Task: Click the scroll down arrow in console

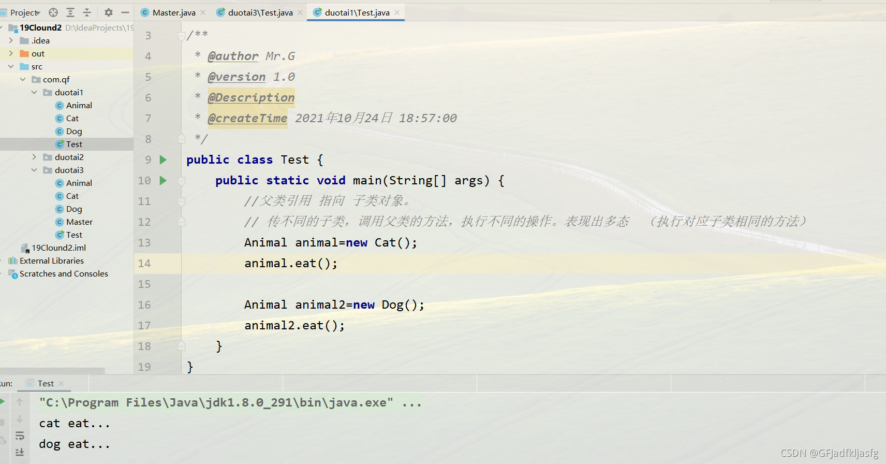Action: pos(20,419)
